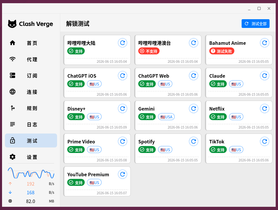Click the wifi proxy icon in sidebar

point(13,59)
